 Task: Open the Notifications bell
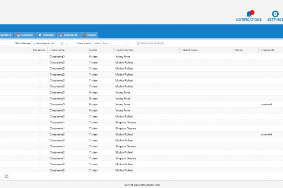[x=249, y=16]
